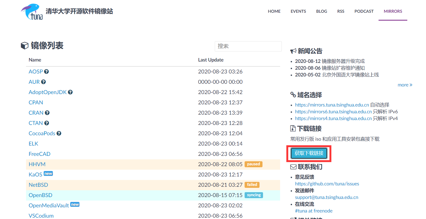Viewport: 426px width, 219px height.
Task: Click the new badge beside OpenMediaVault
Action: pyautogui.click(x=75, y=204)
